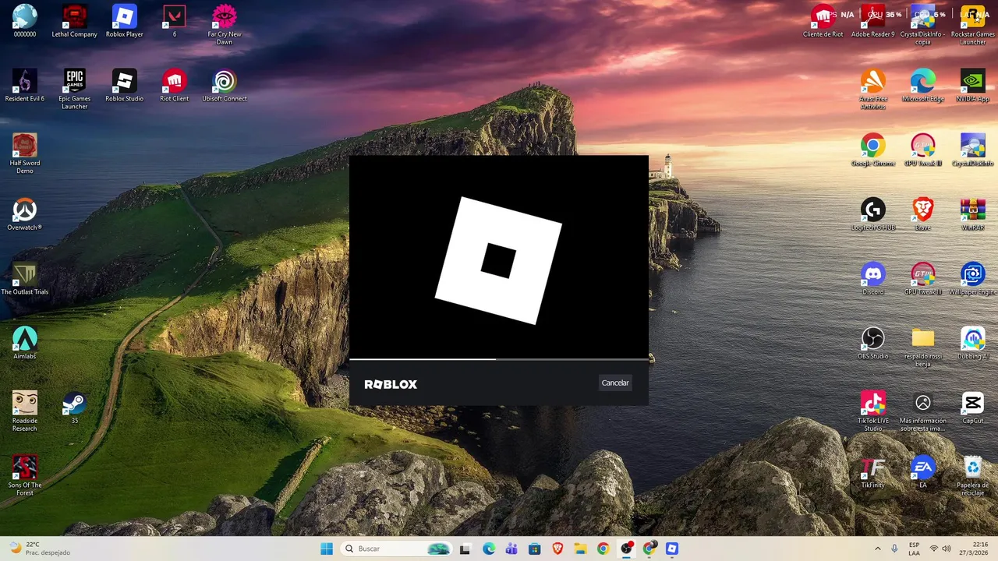Open the Logitech G HUB shortcut

point(873,214)
